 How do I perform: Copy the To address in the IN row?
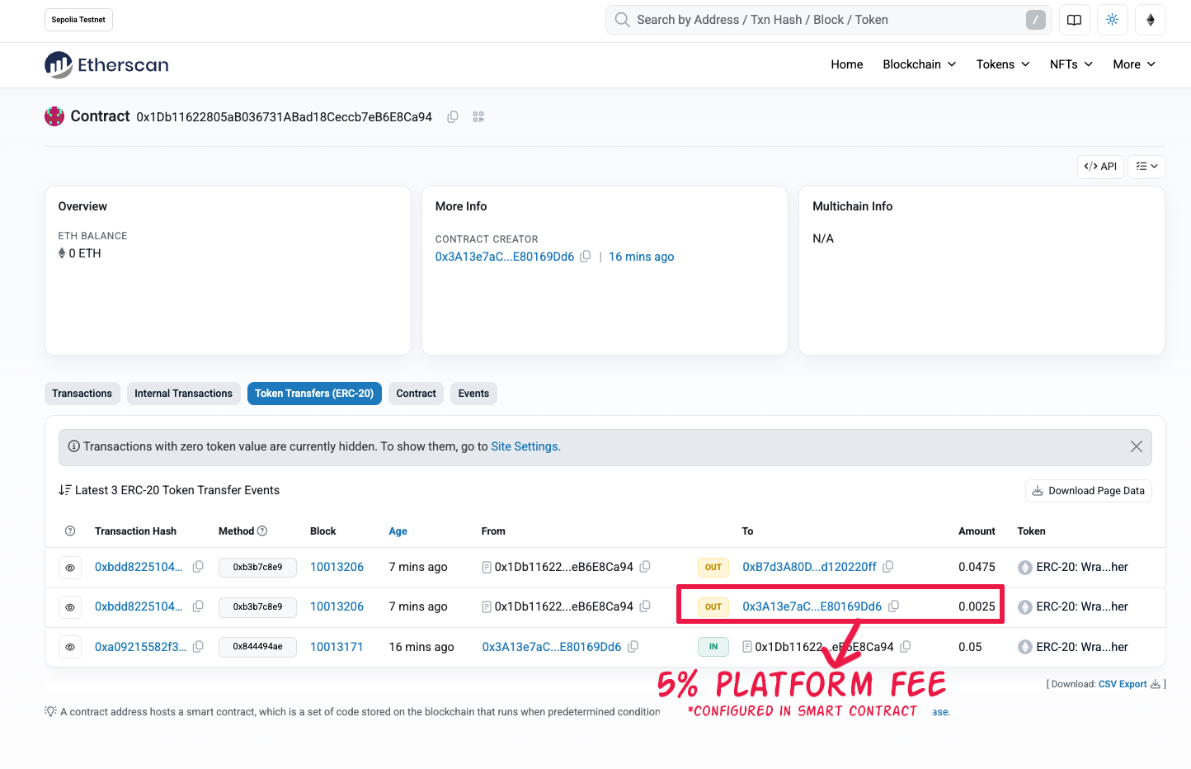[906, 647]
